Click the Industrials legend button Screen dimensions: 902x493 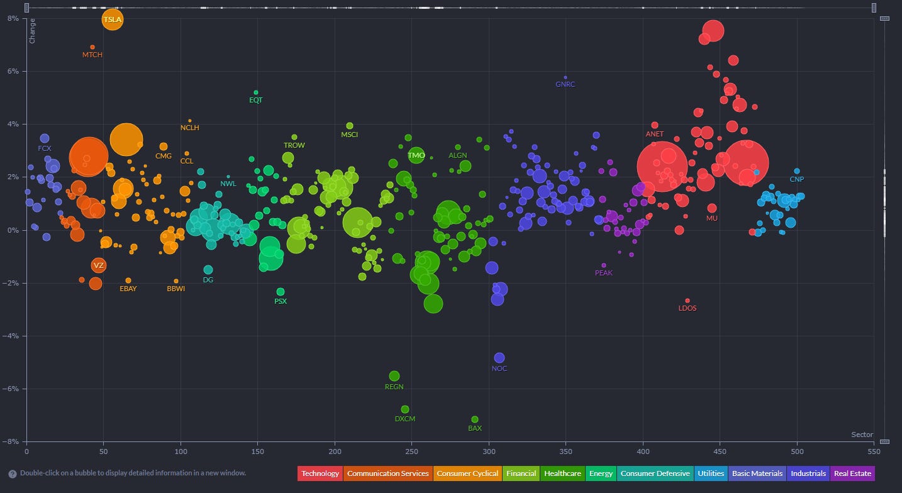(x=808, y=474)
